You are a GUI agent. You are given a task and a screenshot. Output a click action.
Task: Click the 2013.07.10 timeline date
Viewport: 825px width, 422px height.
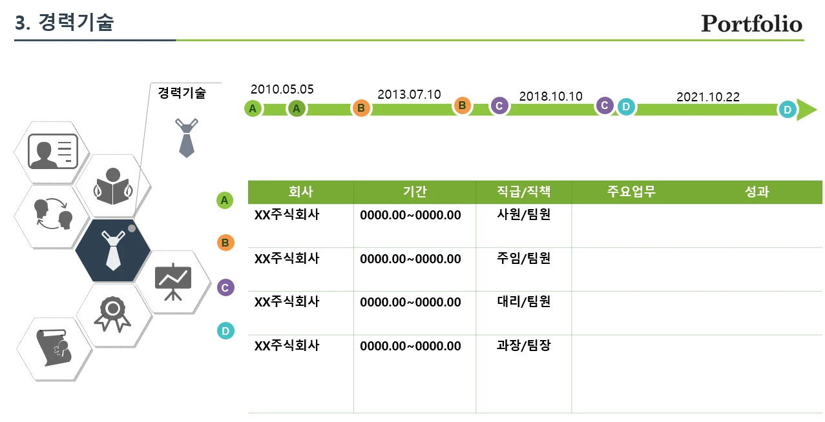409,95
